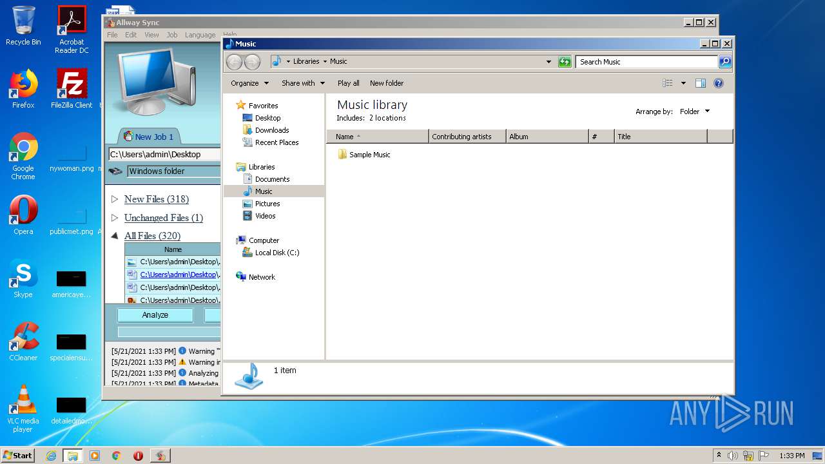The width and height of the screenshot is (825, 464).
Task: Open the Share with dropdown
Action: coord(303,83)
